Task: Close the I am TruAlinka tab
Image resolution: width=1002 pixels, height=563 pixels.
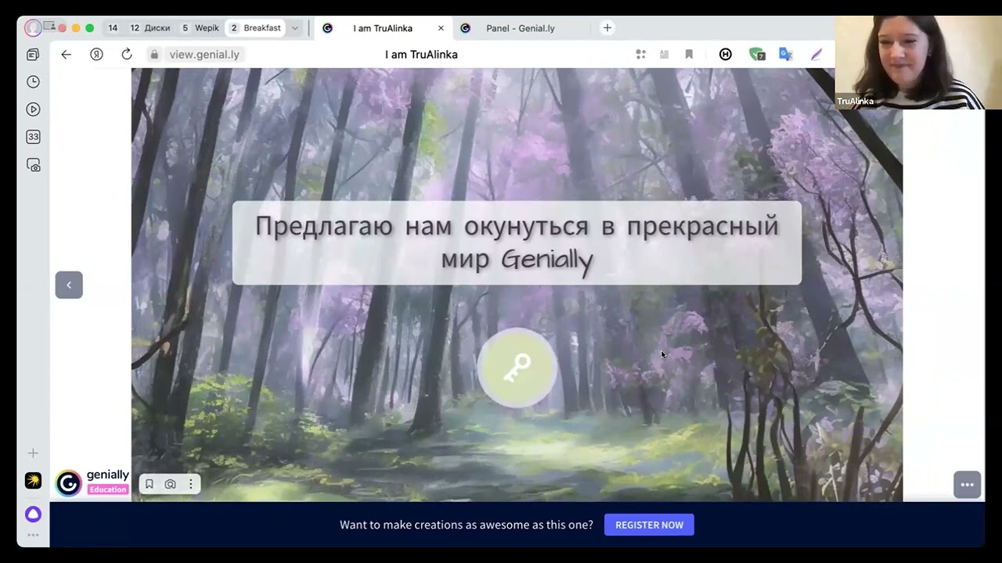Action: click(441, 28)
